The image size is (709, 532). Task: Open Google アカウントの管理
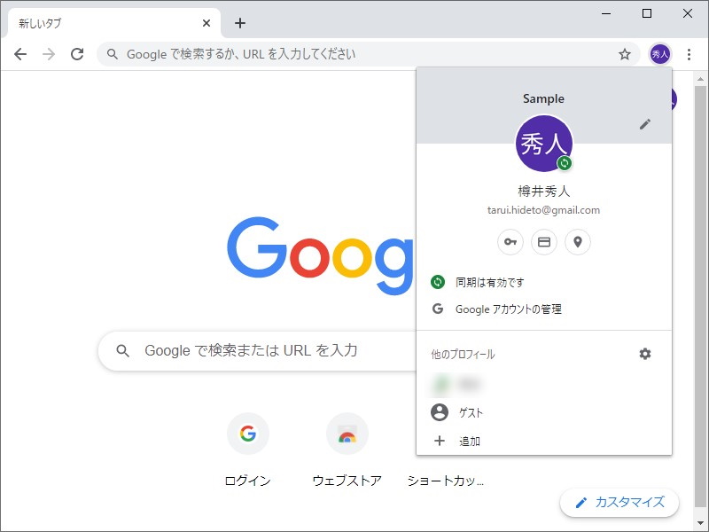[544, 309]
